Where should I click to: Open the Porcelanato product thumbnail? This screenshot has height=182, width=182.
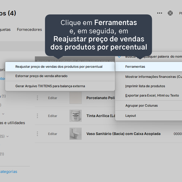(x=76, y=98)
